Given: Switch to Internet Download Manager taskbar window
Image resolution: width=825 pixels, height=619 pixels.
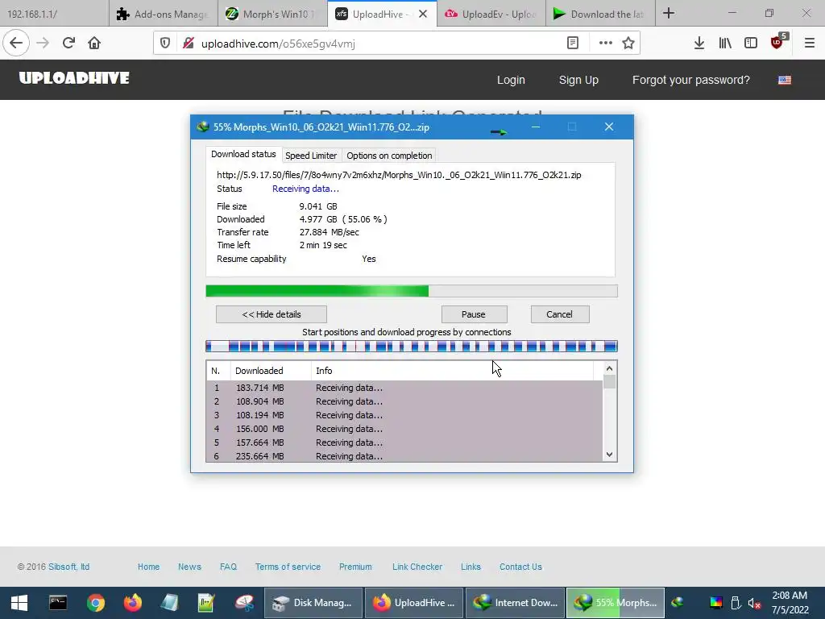Looking at the screenshot, I should [515, 603].
